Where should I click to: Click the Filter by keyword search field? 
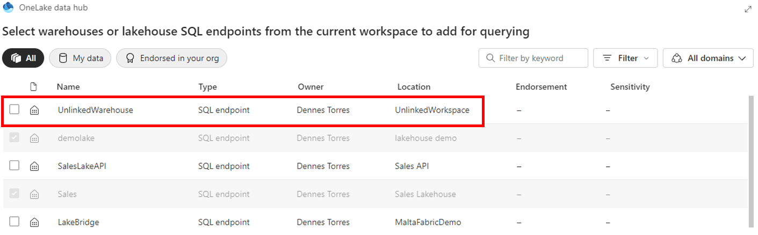click(x=533, y=58)
